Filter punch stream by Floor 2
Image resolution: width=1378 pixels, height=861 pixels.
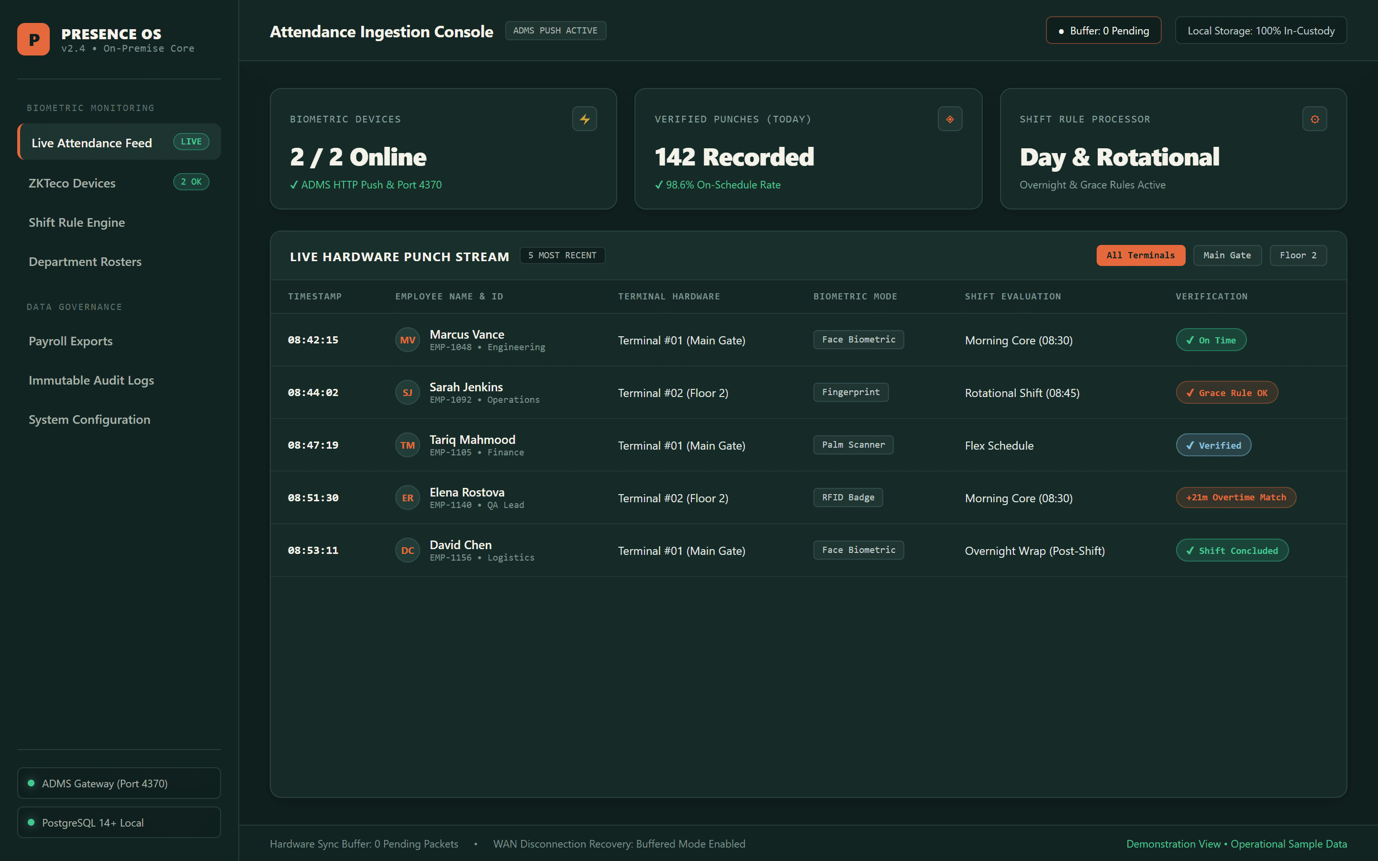pos(1298,255)
